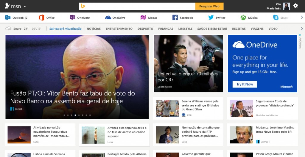This screenshot has width=305, height=157.
Task: Open the Fusão PT/Oi Vítor Bento headline
Action: (x=72, y=97)
